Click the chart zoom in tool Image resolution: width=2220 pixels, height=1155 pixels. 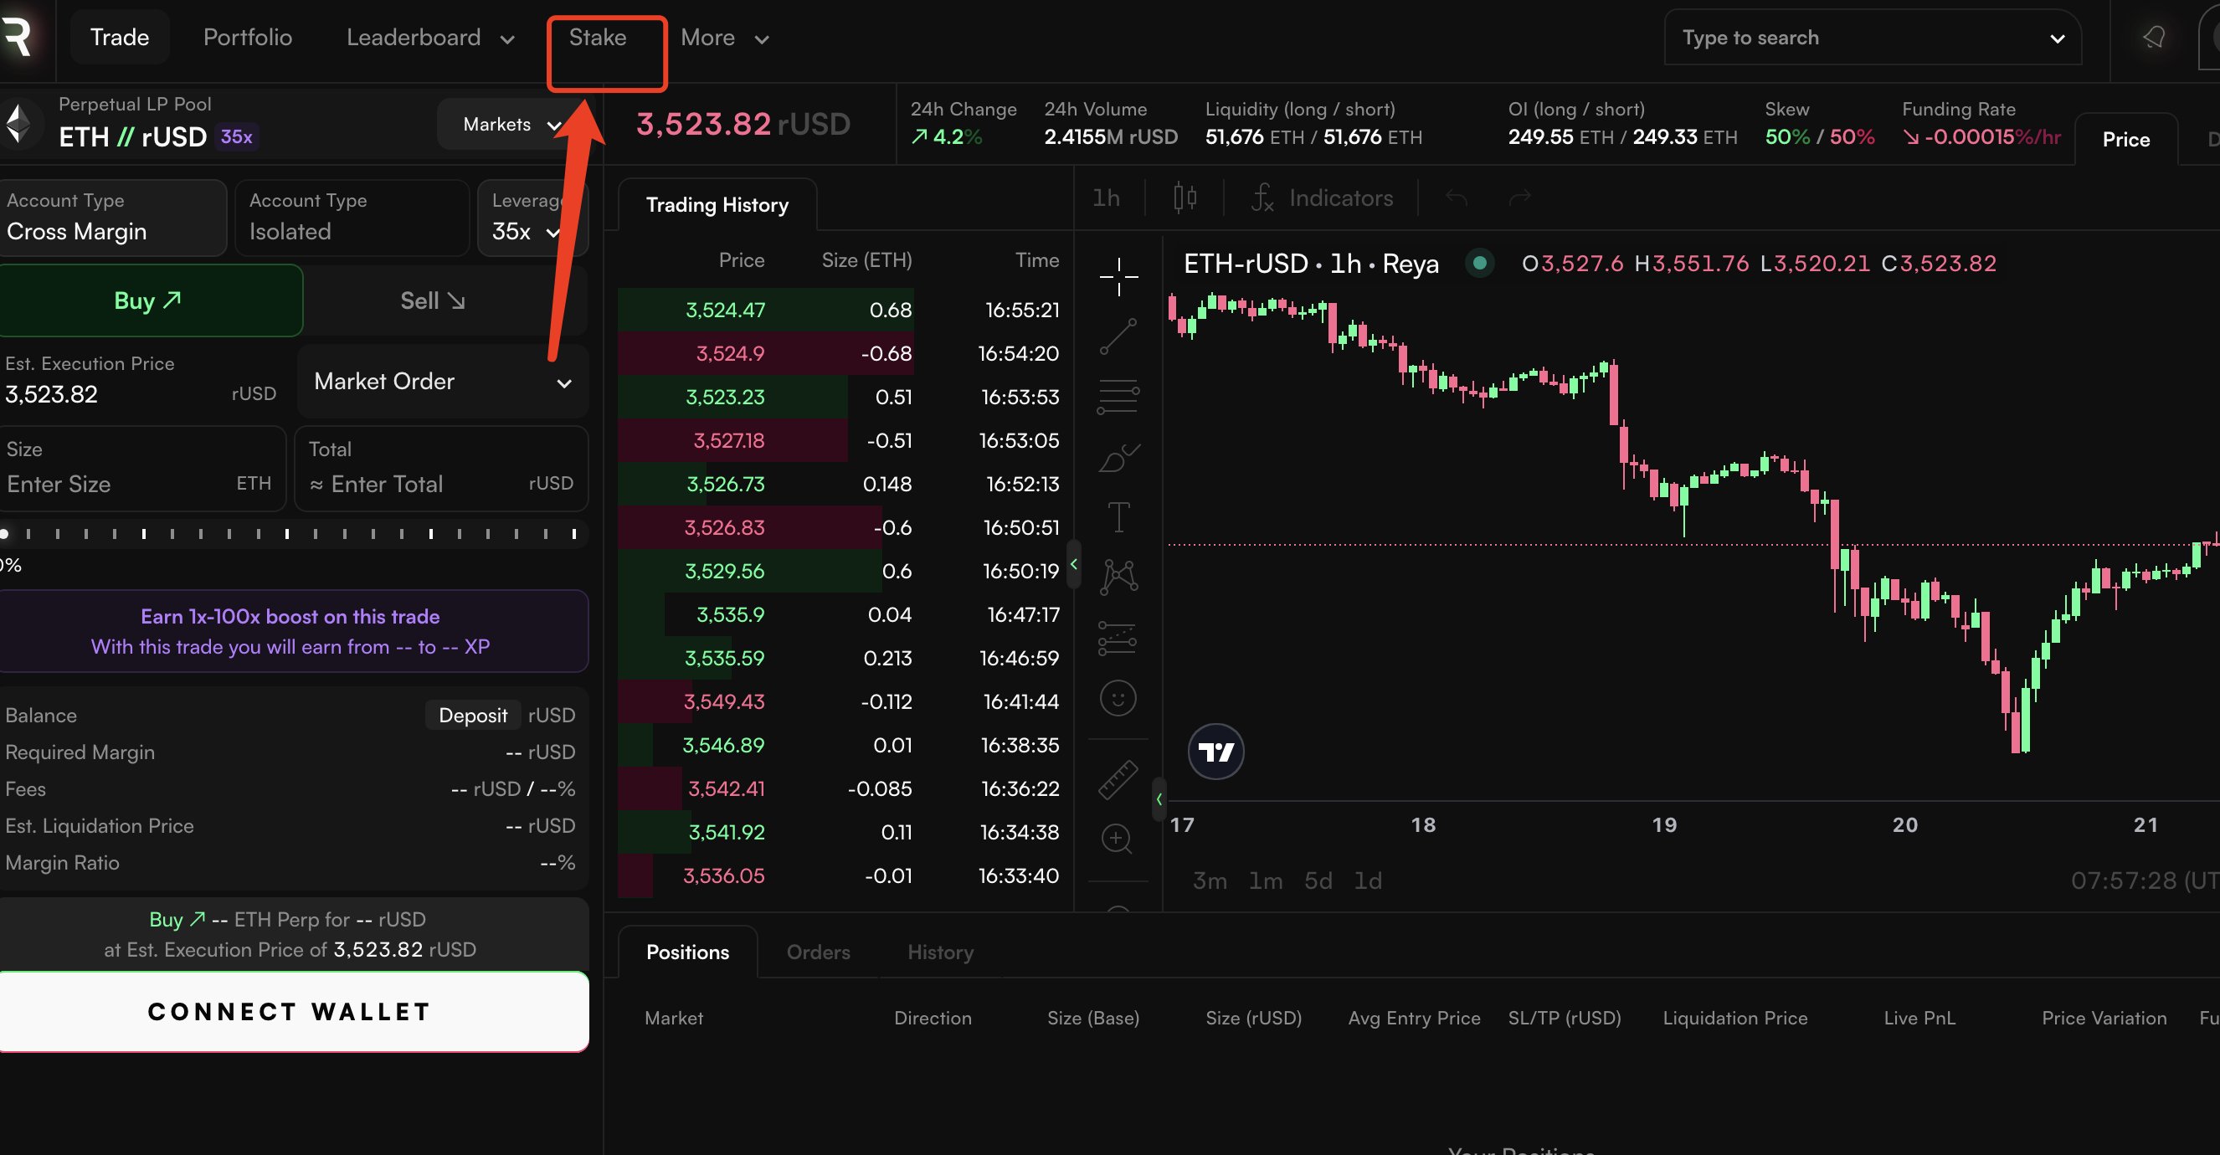coord(1118,839)
